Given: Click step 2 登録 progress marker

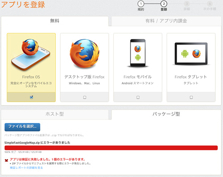Looking at the screenshot, I should pyautogui.click(x=164, y=6).
